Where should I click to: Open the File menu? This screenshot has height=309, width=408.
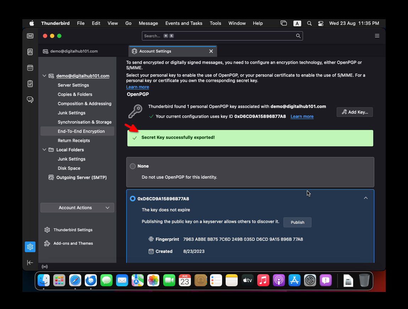pyautogui.click(x=81, y=23)
